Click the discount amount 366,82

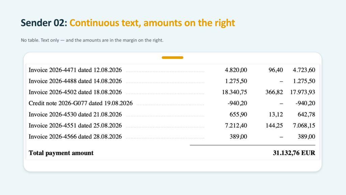tap(274, 92)
